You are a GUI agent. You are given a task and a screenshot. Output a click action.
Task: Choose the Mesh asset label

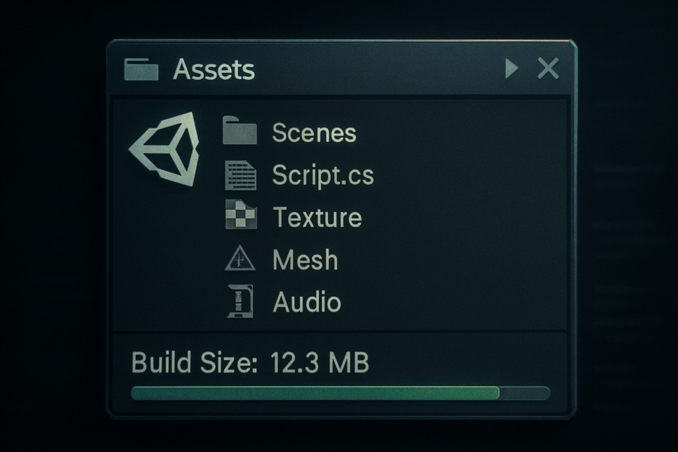pyautogui.click(x=305, y=260)
